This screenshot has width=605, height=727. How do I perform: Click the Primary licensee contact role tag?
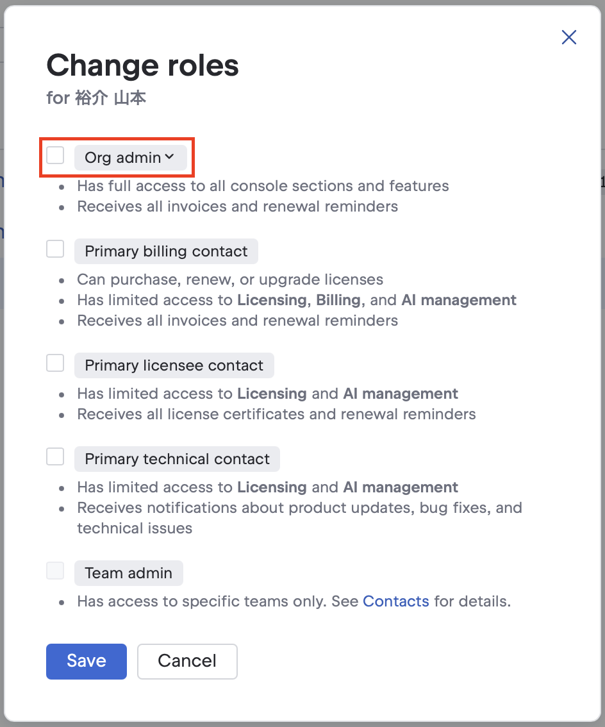point(174,365)
